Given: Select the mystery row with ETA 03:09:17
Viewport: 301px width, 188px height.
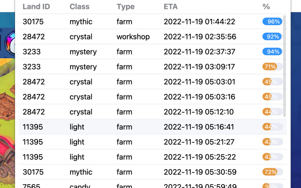Looking at the screenshot, I should tap(153, 67).
